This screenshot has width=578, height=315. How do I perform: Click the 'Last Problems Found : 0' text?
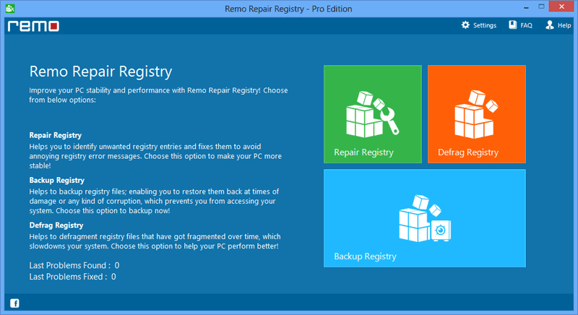click(x=74, y=265)
